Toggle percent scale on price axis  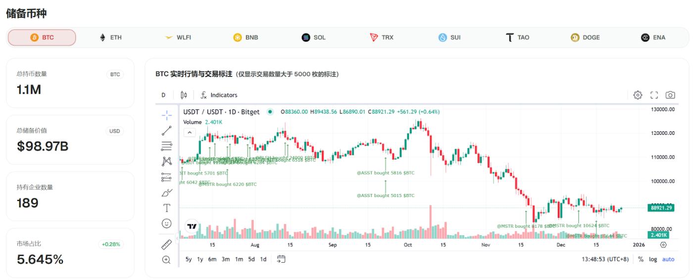pyautogui.click(x=641, y=259)
